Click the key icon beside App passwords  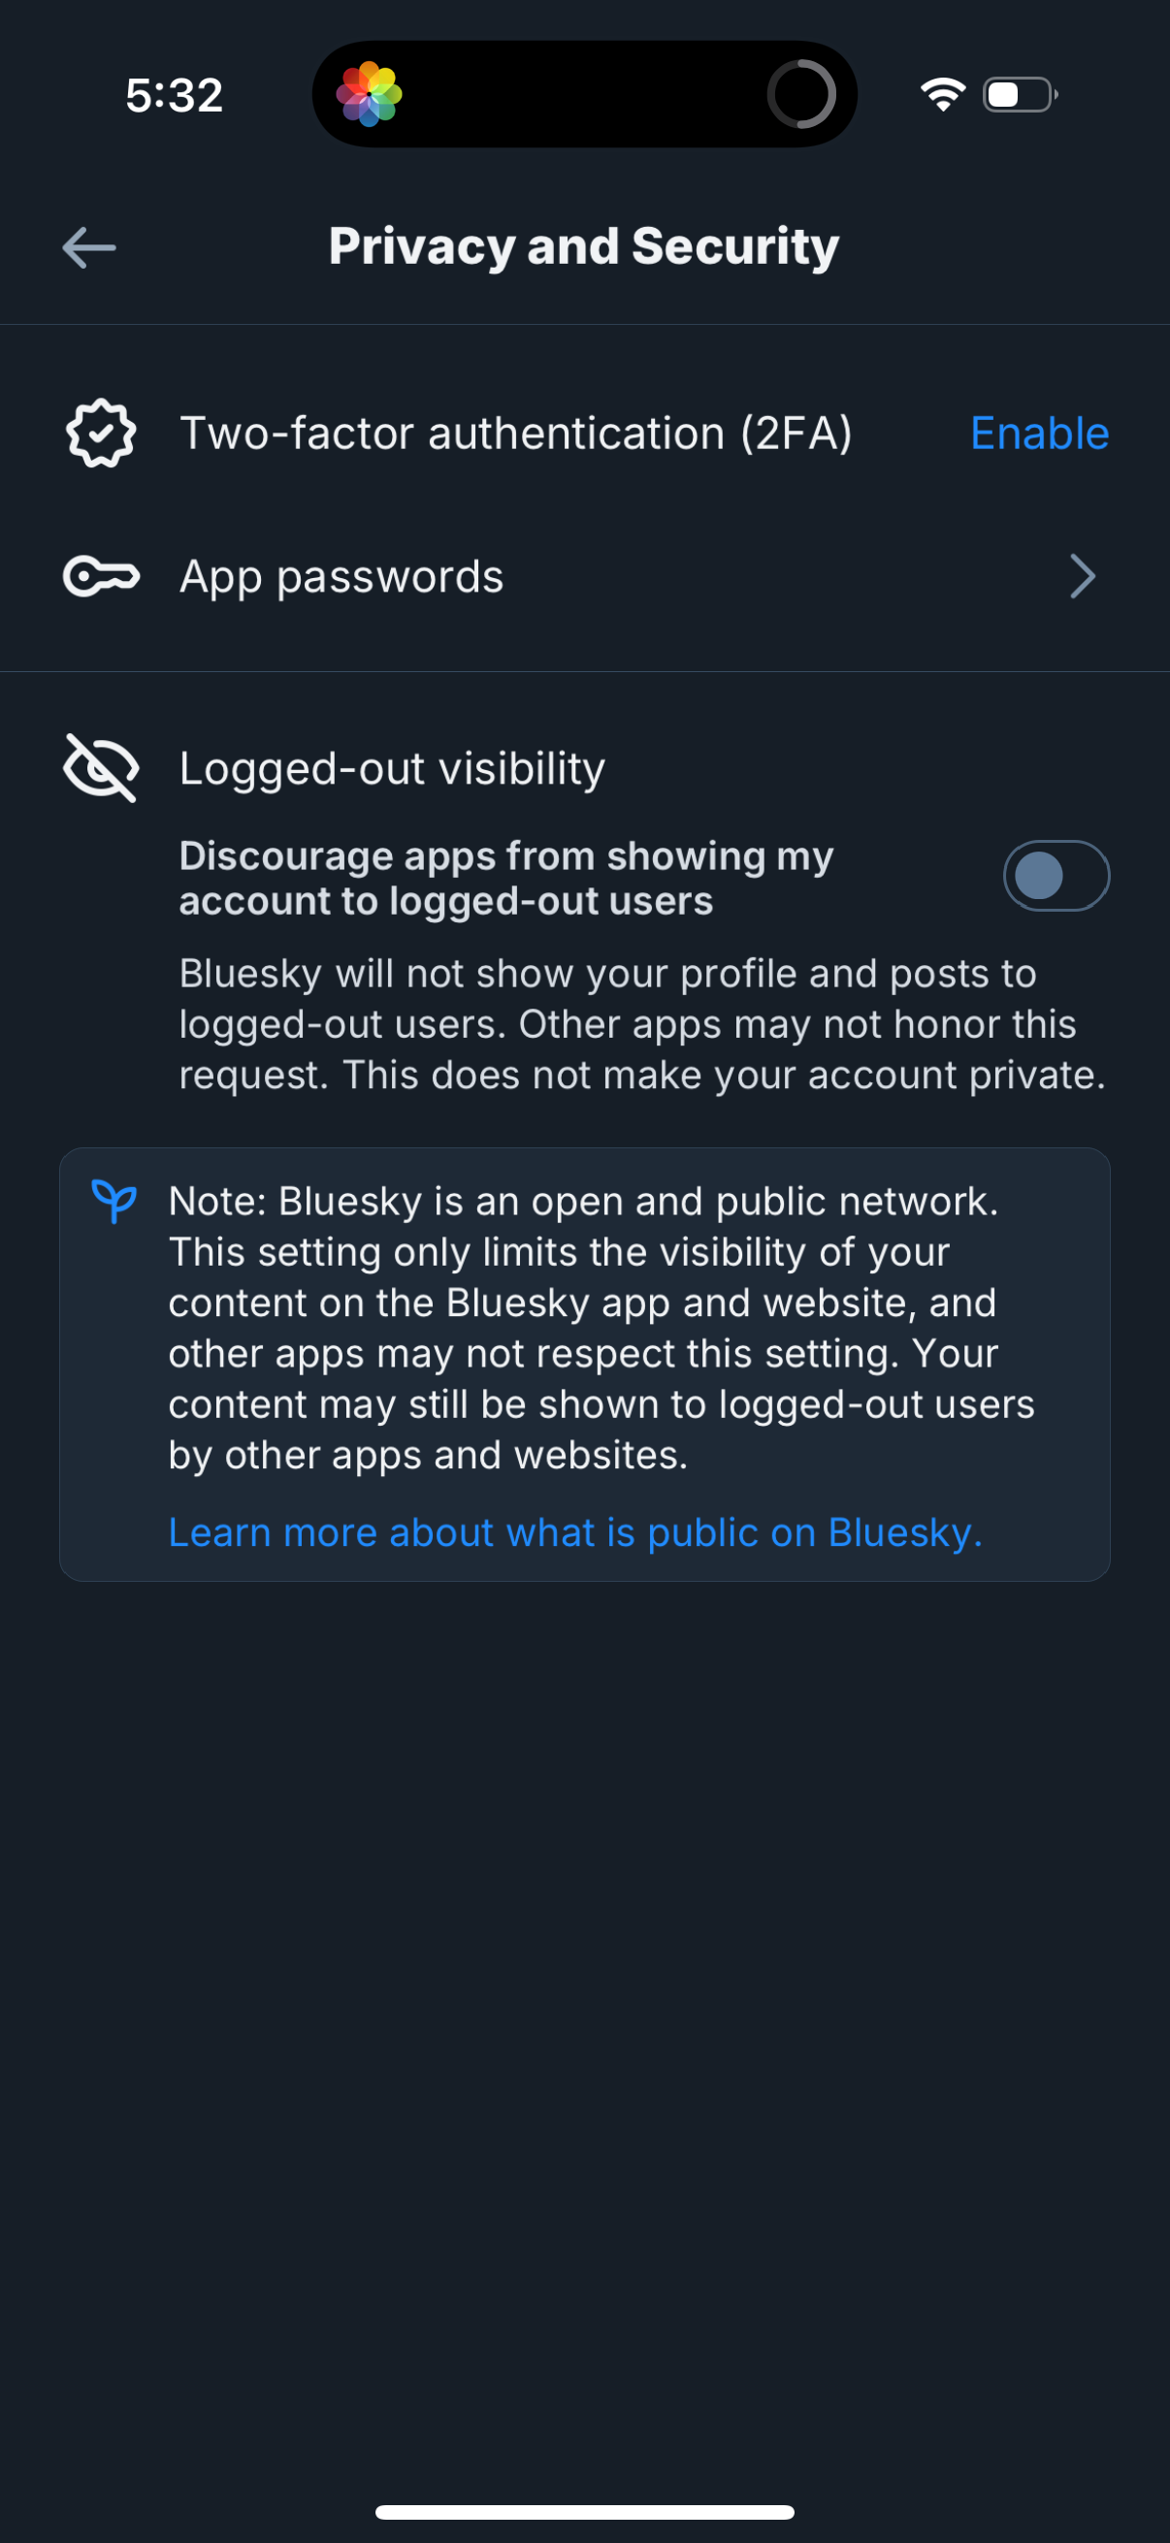click(102, 575)
